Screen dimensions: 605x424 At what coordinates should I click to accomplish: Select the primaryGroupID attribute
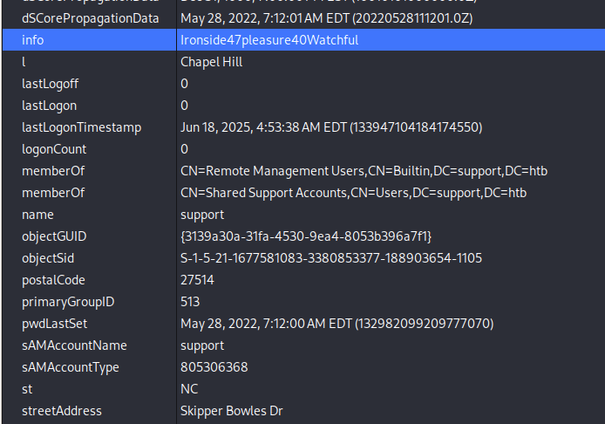[x=68, y=302]
